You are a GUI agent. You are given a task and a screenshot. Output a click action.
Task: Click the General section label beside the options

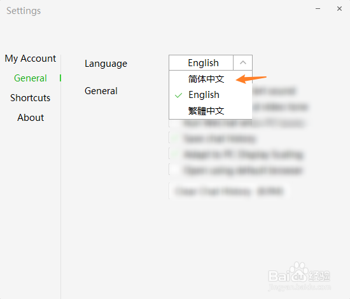[101, 91]
